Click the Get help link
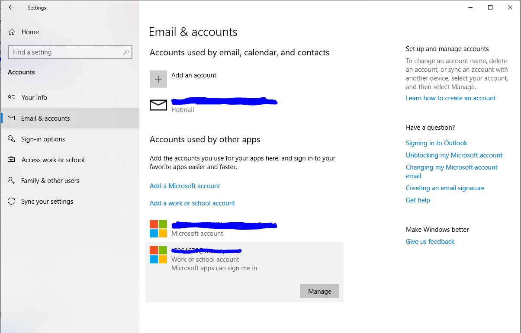 point(418,200)
